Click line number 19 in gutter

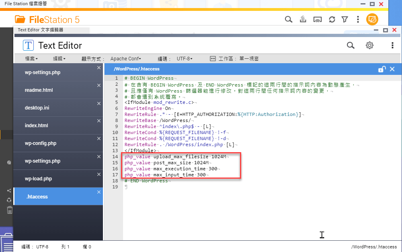click(x=115, y=187)
